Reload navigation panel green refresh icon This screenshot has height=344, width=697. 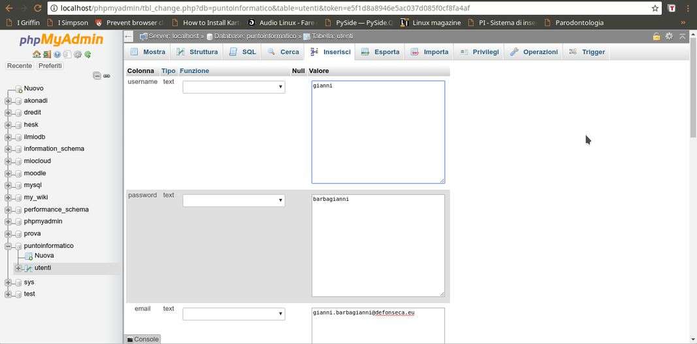[88, 55]
